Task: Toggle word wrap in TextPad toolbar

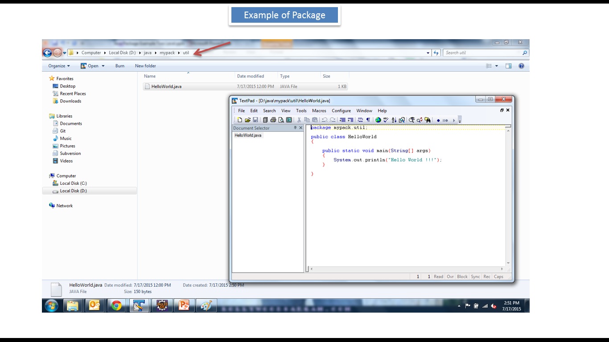Action: click(x=360, y=120)
